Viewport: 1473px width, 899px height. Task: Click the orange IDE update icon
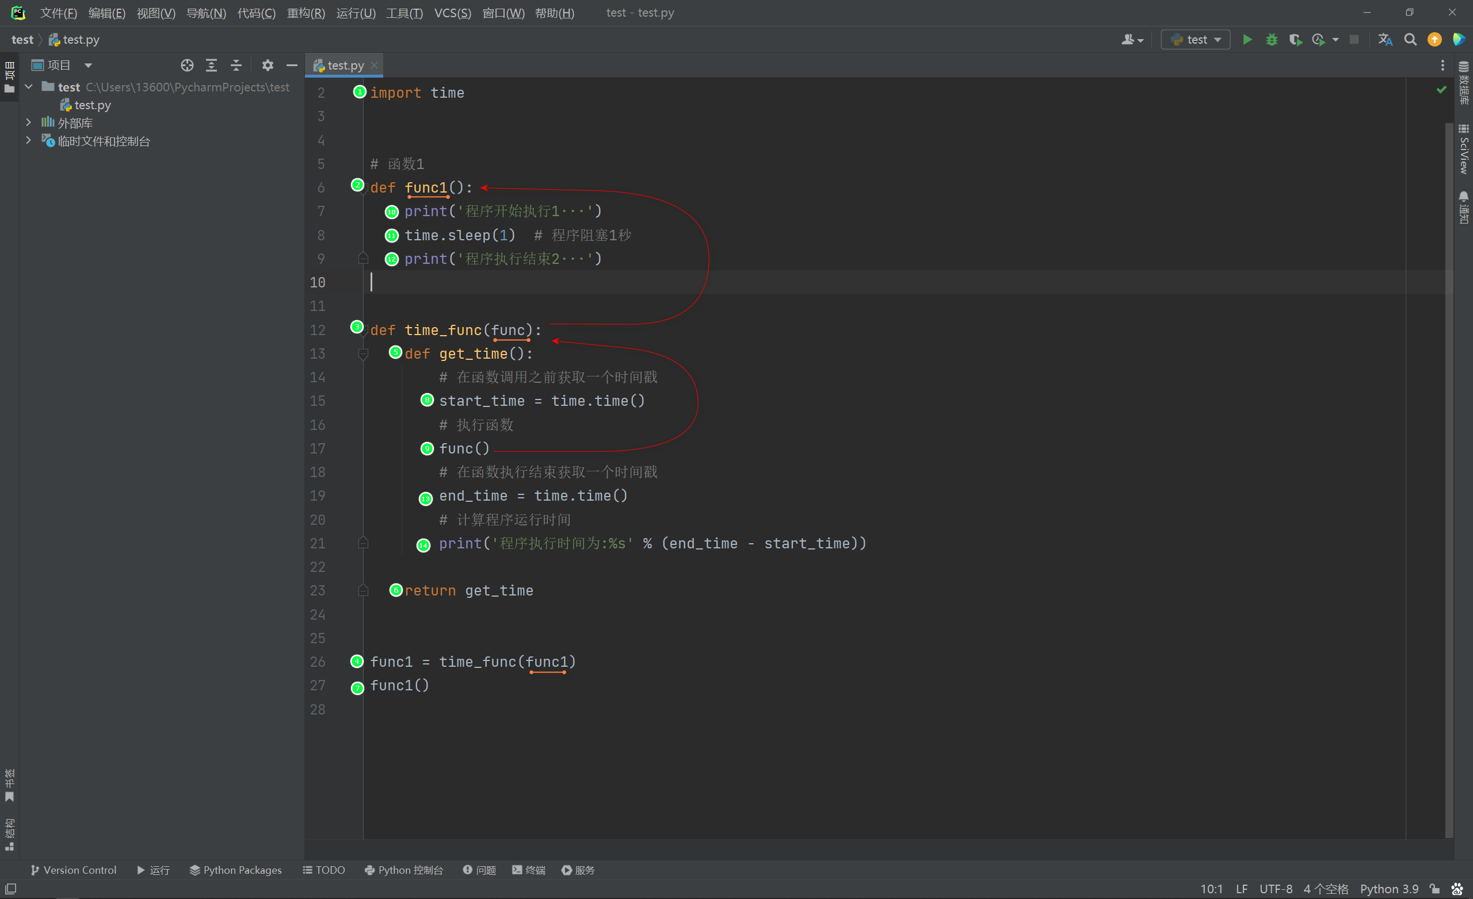(x=1434, y=40)
